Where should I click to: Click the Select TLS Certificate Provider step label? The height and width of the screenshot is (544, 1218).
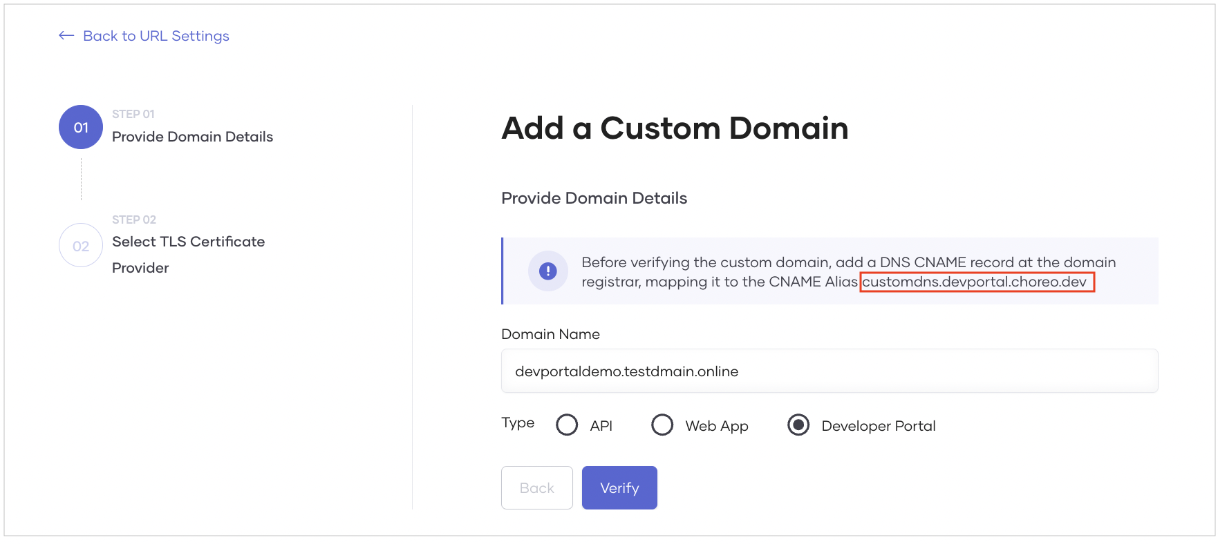(x=188, y=254)
